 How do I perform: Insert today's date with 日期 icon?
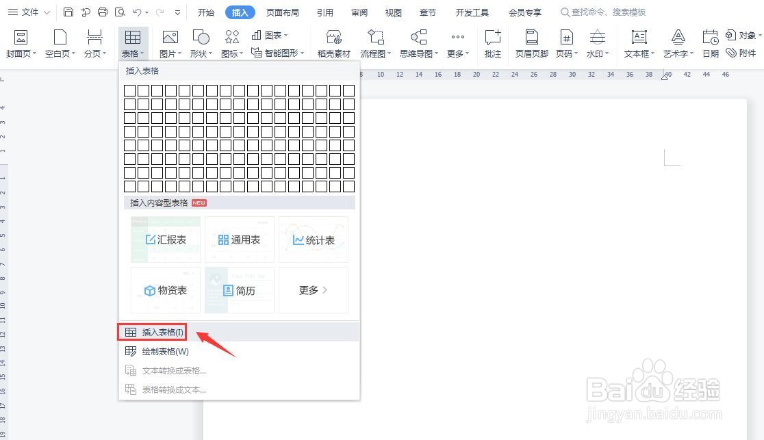coord(710,41)
